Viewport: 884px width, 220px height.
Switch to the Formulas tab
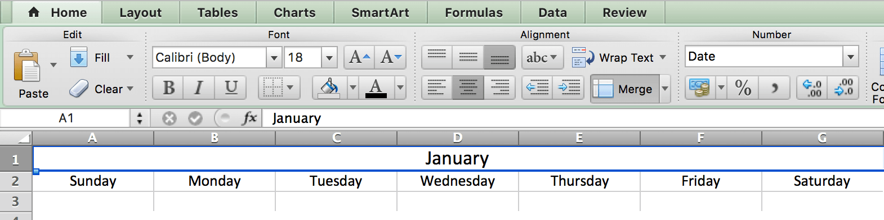474,12
